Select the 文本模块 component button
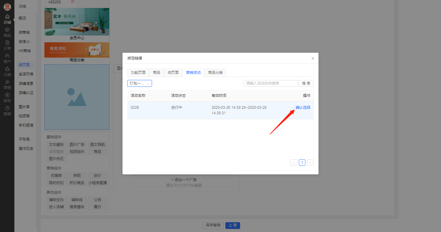 tap(56, 144)
